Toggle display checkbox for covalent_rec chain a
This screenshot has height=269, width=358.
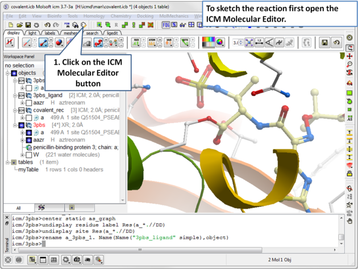(29, 117)
